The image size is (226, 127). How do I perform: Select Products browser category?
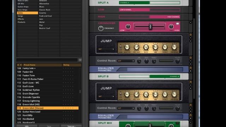coord(28,22)
